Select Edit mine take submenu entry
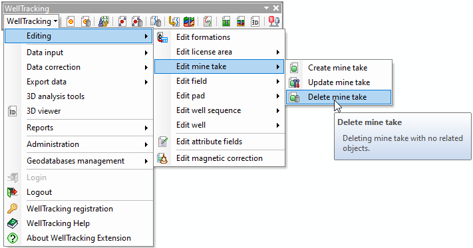Screen dimensions: 473x248 219,66
